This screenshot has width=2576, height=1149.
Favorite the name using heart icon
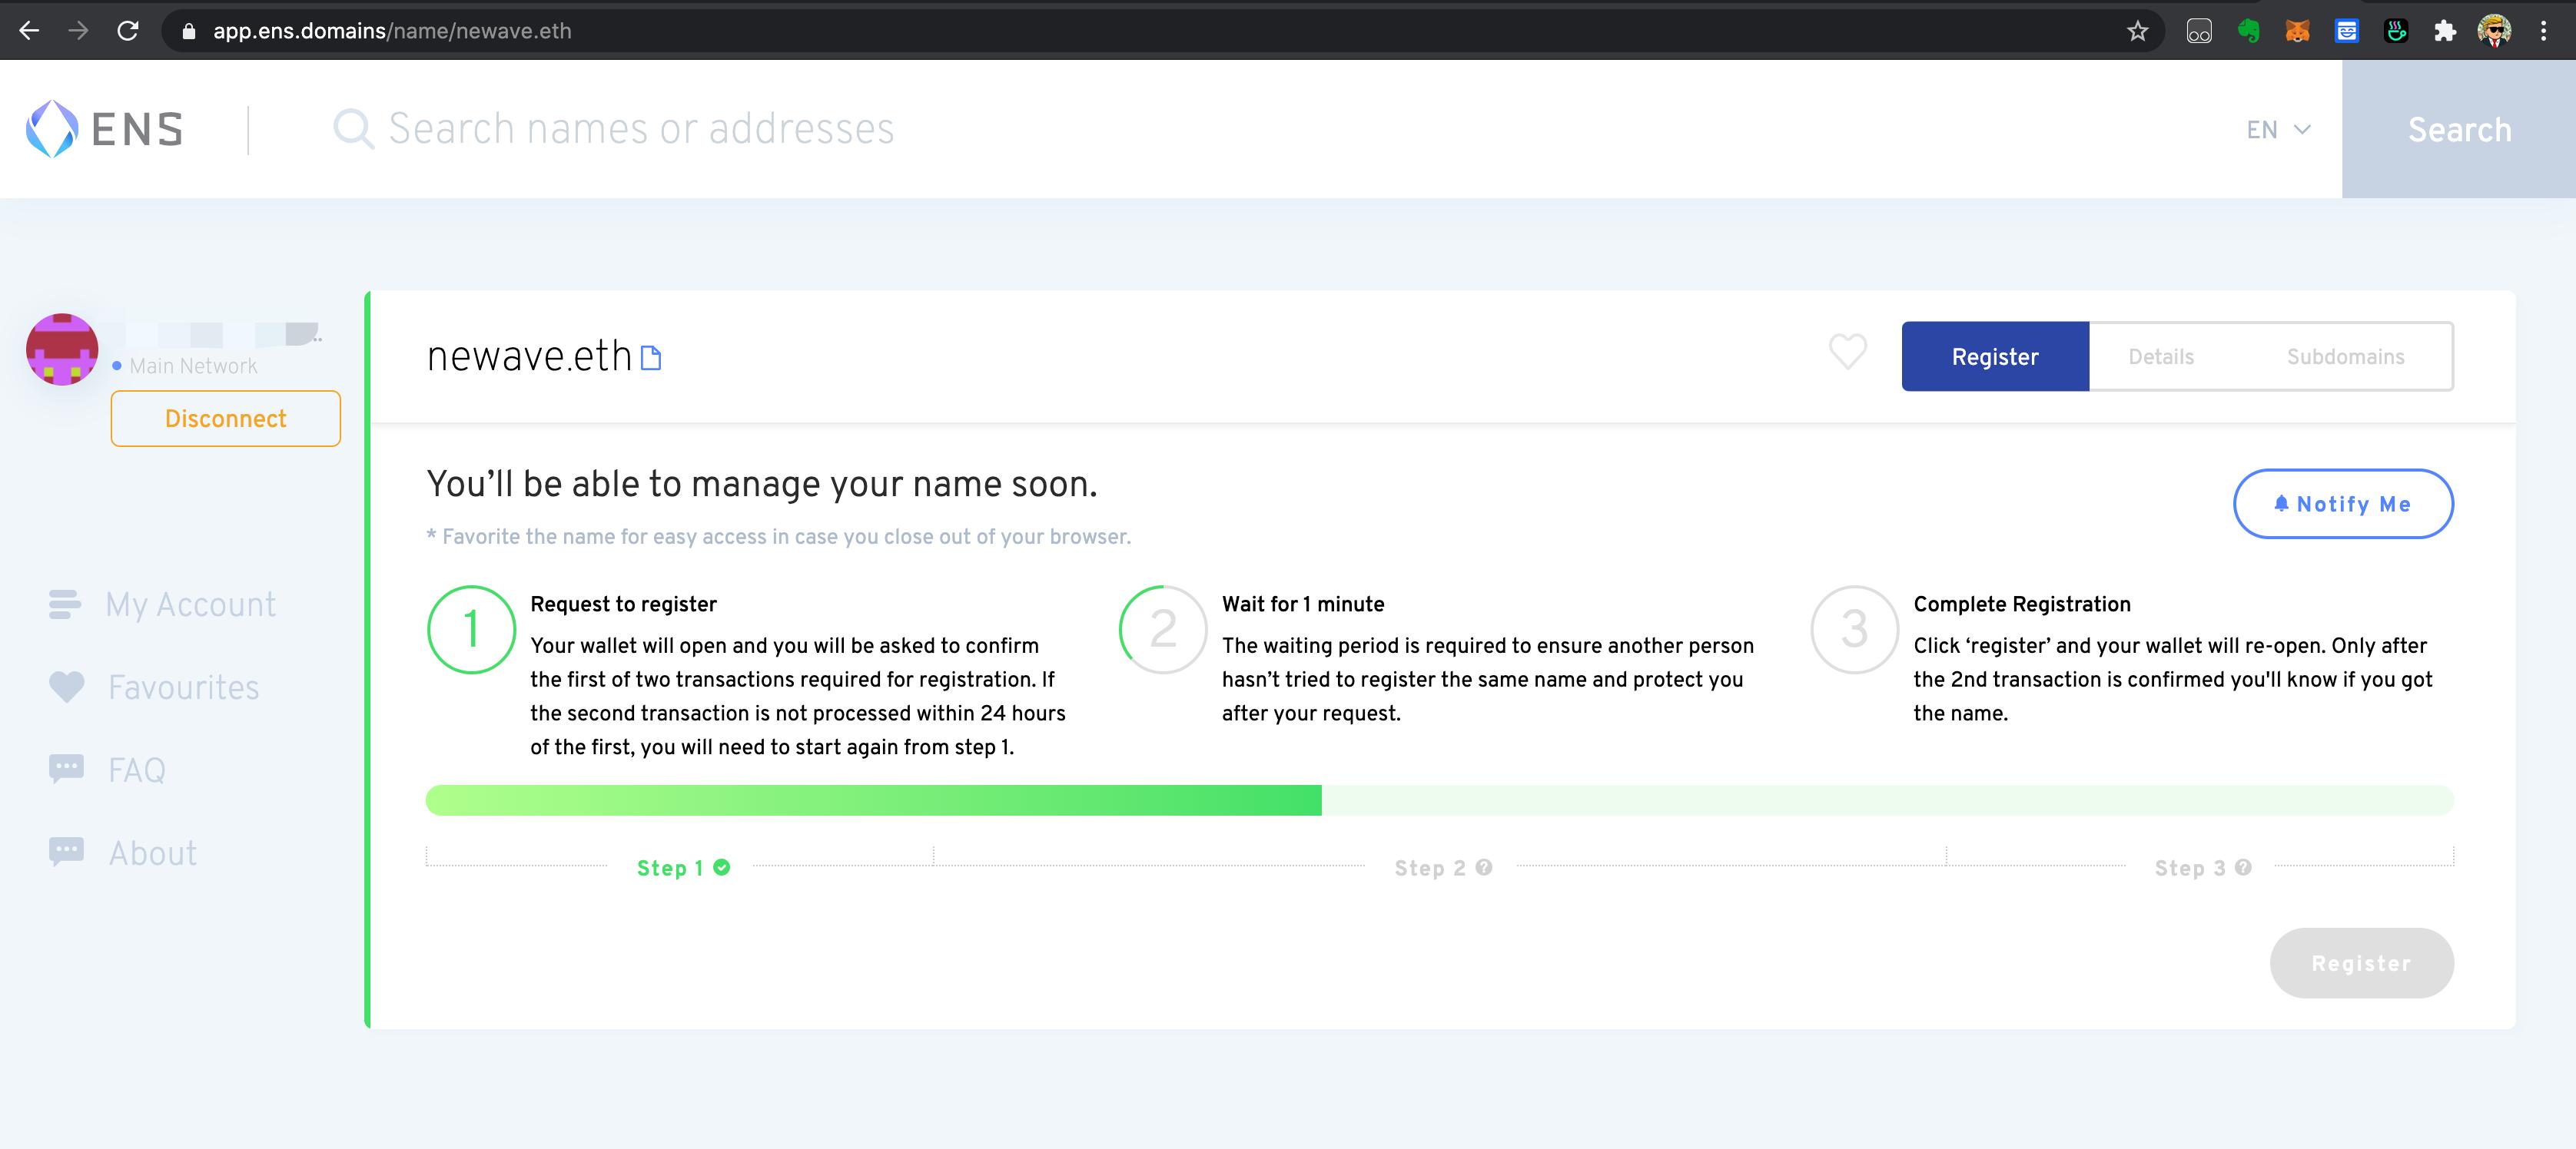coord(1847,352)
